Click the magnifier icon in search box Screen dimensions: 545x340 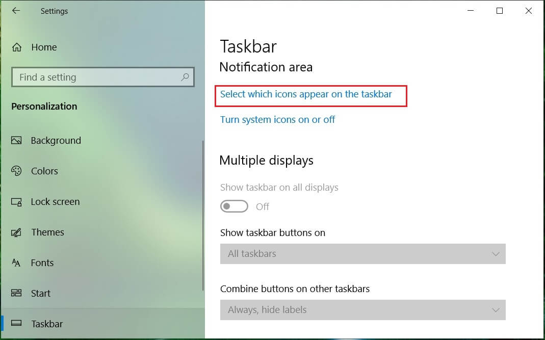tap(185, 77)
